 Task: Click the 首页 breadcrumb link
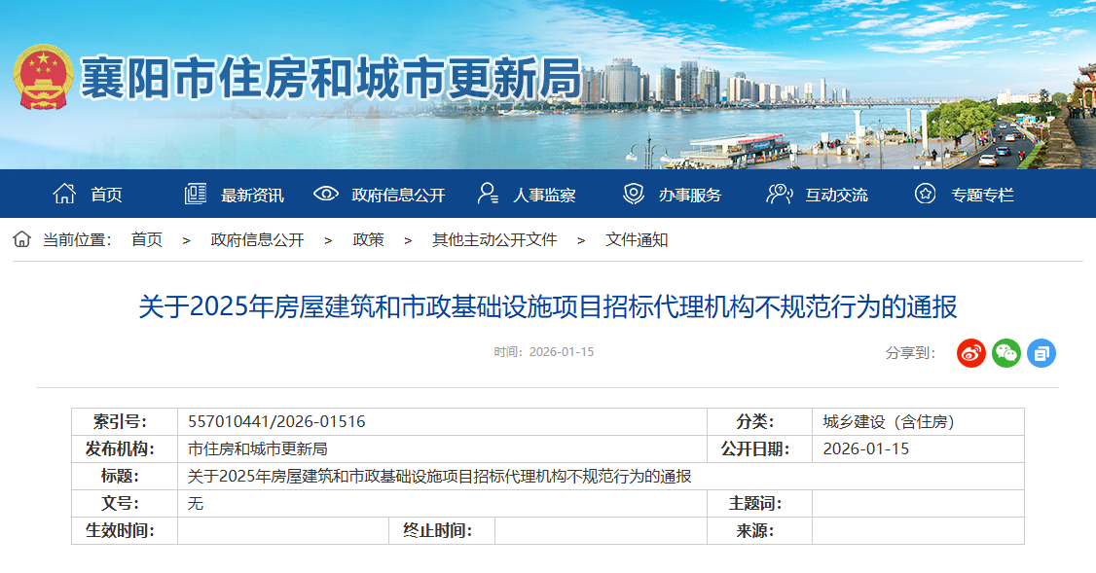click(147, 239)
